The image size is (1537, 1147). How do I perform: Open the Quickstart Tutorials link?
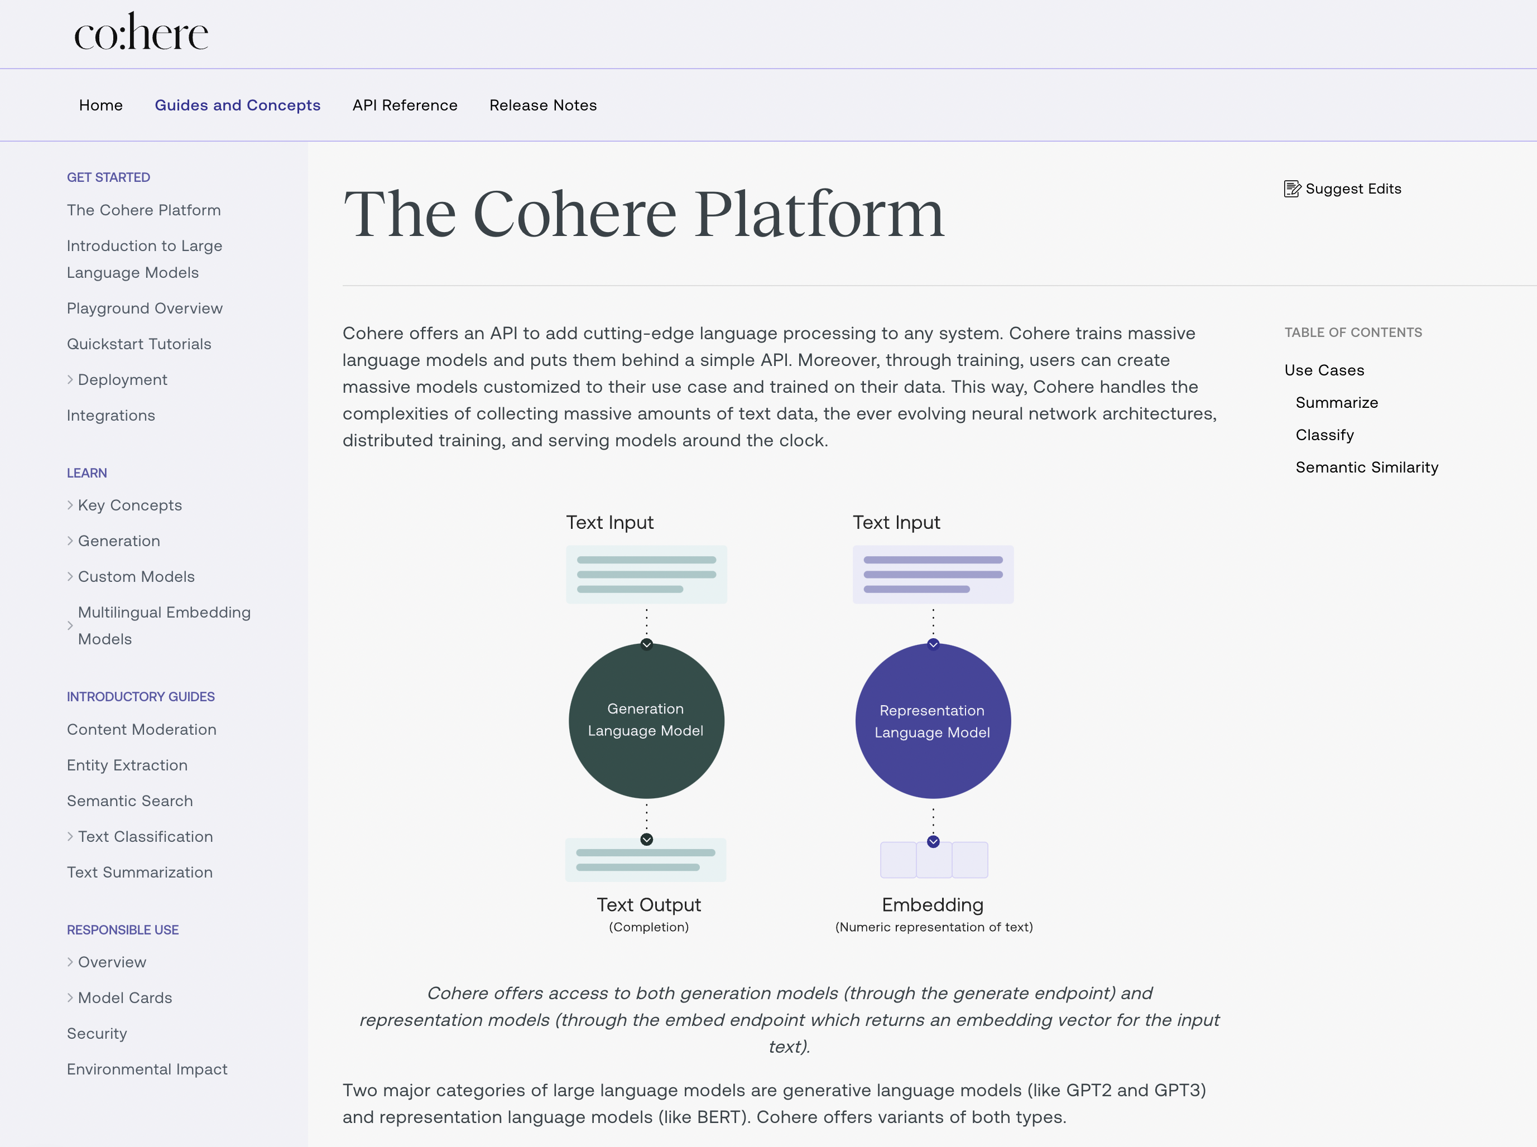[139, 344]
